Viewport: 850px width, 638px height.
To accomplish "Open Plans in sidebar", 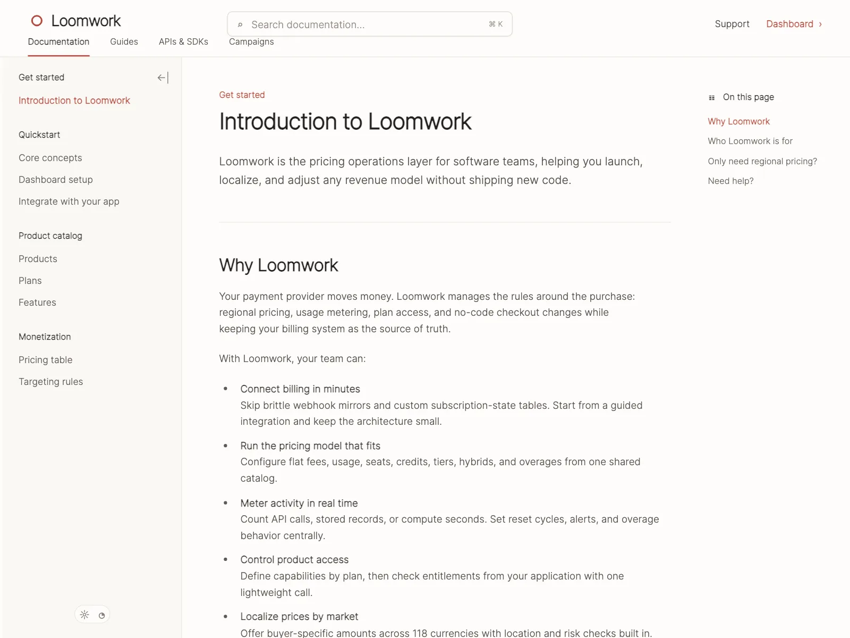I will (x=30, y=281).
